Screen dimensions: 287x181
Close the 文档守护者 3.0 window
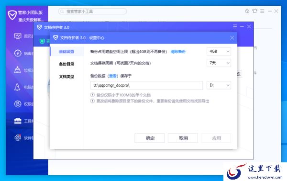click(x=249, y=26)
